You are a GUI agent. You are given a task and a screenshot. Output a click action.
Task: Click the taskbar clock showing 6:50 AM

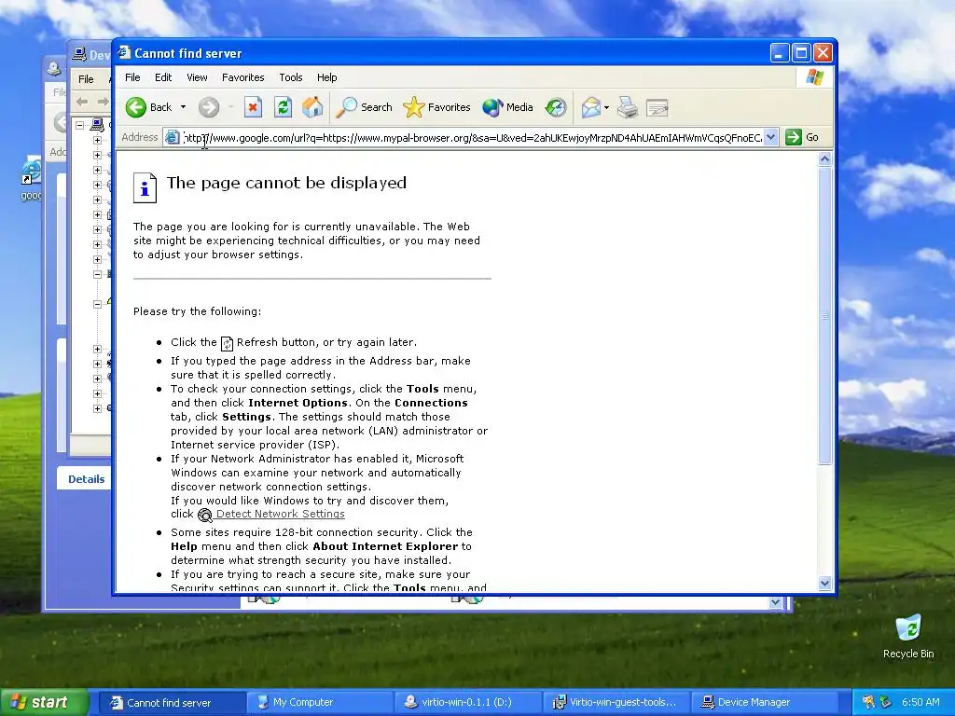[920, 702]
